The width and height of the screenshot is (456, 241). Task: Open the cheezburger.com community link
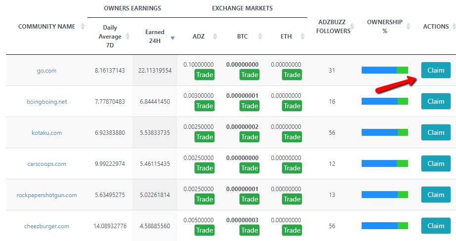pyautogui.click(x=46, y=226)
